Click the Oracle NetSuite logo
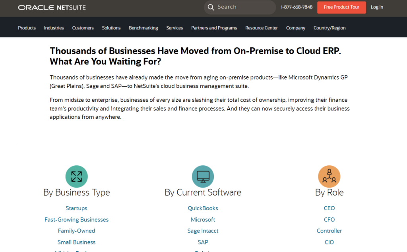Viewport: 407px width, 252px height. coord(52,8)
